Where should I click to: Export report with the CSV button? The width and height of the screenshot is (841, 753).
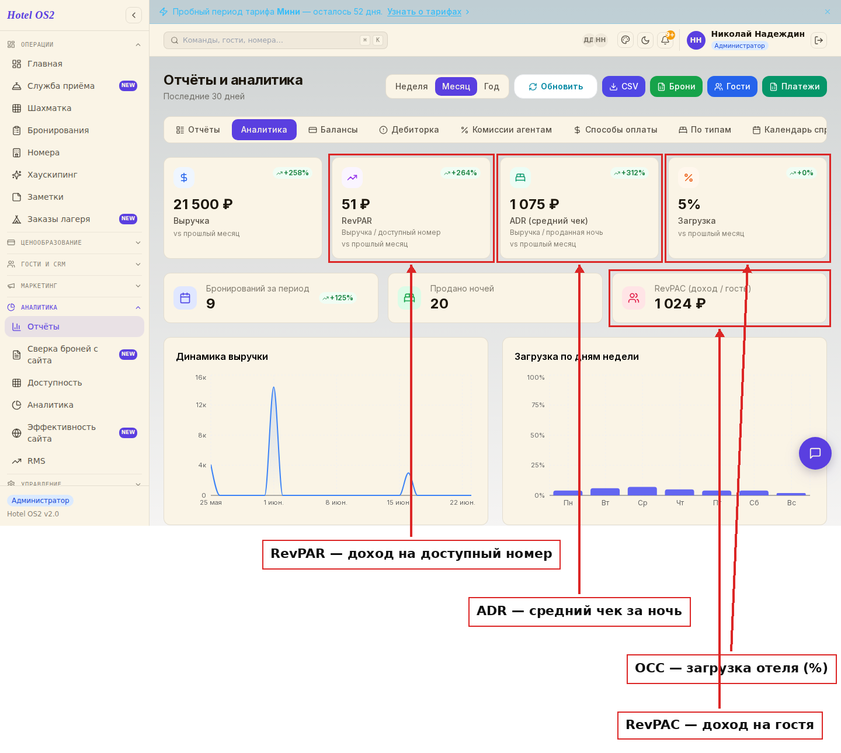pos(624,86)
